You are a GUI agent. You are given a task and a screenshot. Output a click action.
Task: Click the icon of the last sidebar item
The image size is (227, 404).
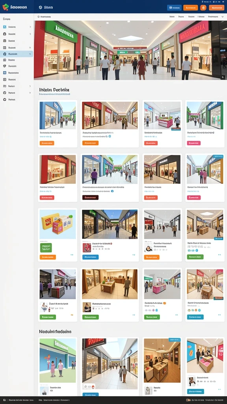pyautogui.click(x=4, y=99)
